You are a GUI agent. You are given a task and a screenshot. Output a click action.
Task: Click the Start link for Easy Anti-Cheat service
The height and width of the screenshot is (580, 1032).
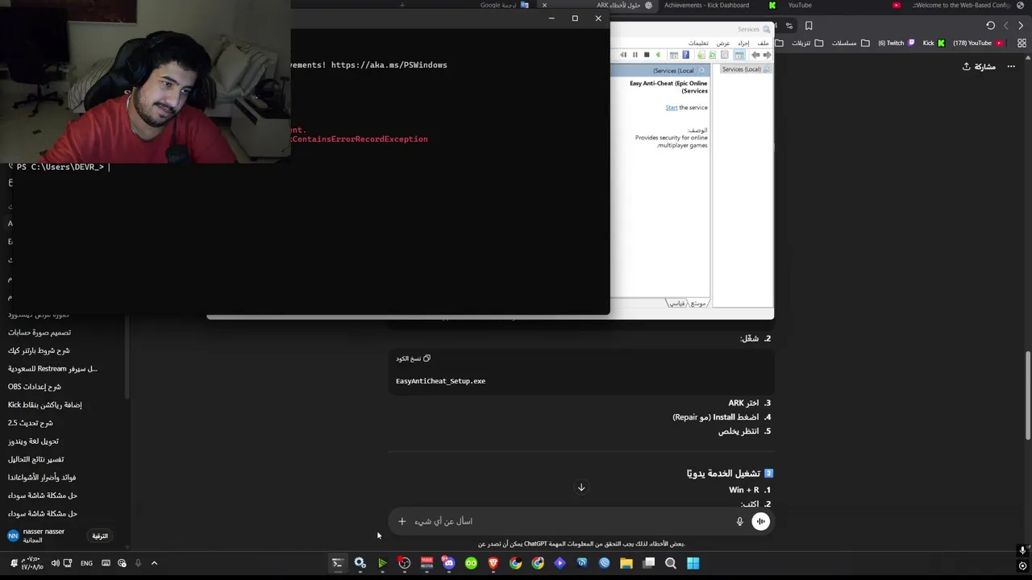[x=672, y=107]
